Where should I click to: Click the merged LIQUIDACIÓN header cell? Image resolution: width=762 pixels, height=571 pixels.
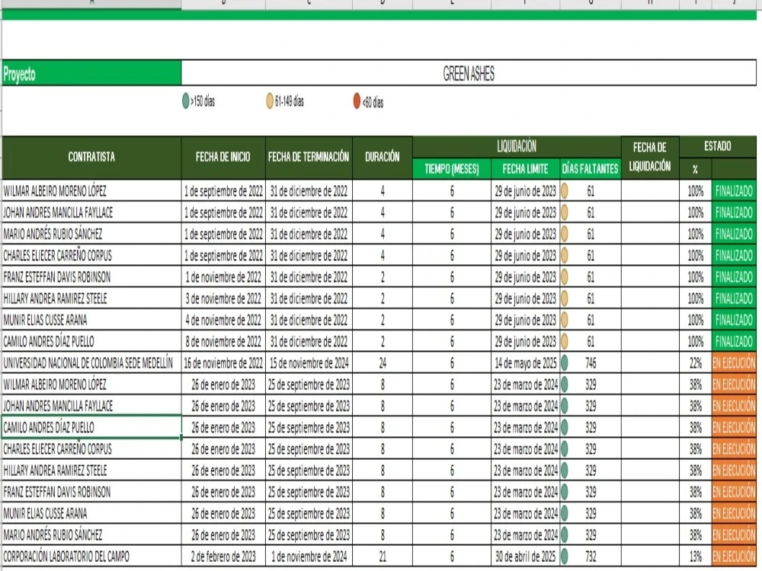[517, 147]
